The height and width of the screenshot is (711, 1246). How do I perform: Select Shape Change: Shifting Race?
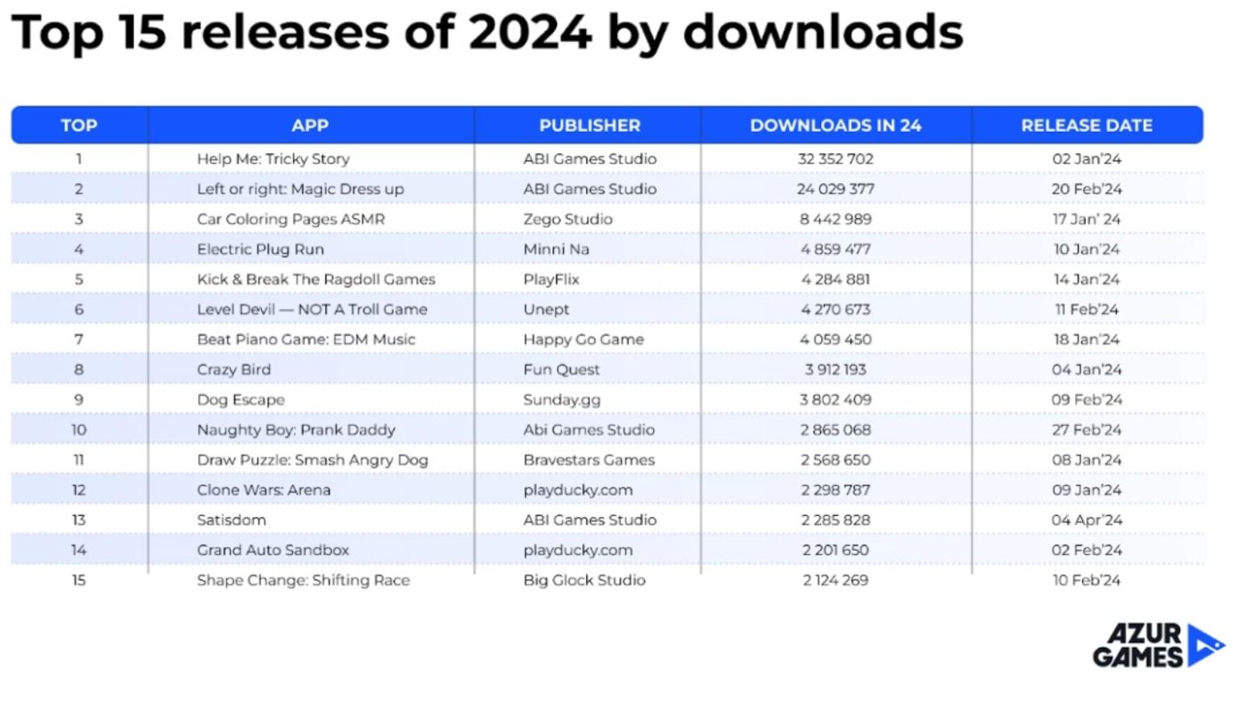click(303, 580)
